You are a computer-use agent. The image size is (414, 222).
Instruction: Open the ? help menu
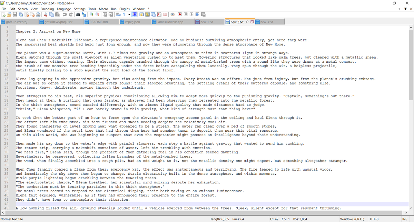[x=148, y=9]
